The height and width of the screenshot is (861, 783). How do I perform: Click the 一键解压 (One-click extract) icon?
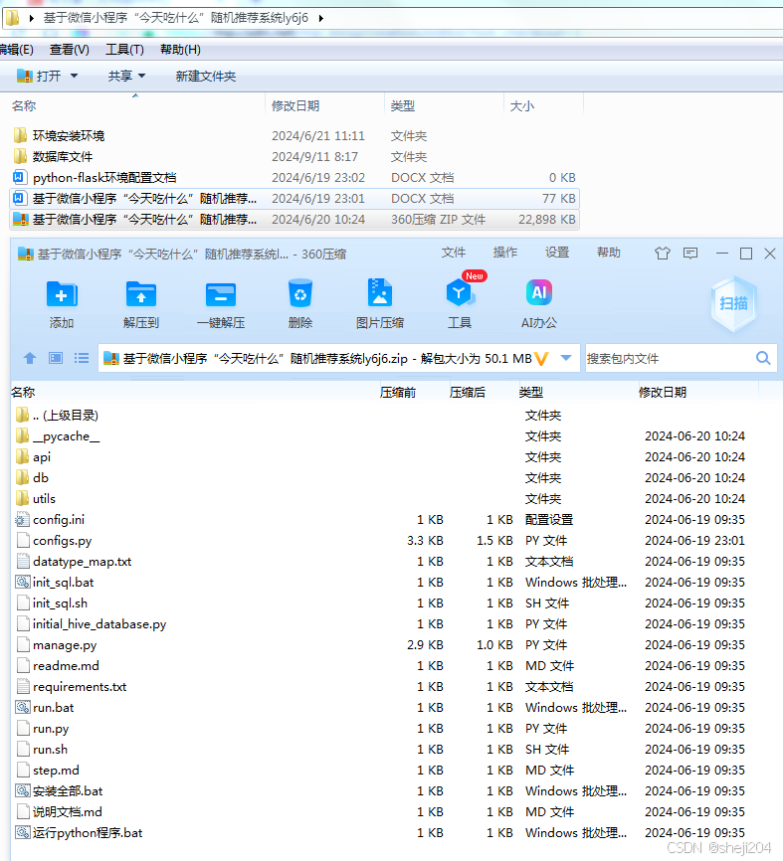tap(221, 294)
